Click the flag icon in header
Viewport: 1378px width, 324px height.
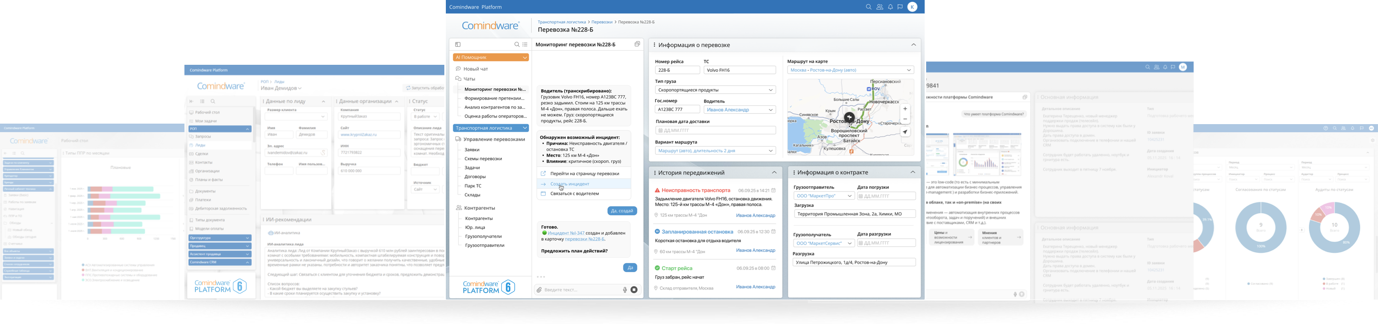pyautogui.click(x=900, y=7)
